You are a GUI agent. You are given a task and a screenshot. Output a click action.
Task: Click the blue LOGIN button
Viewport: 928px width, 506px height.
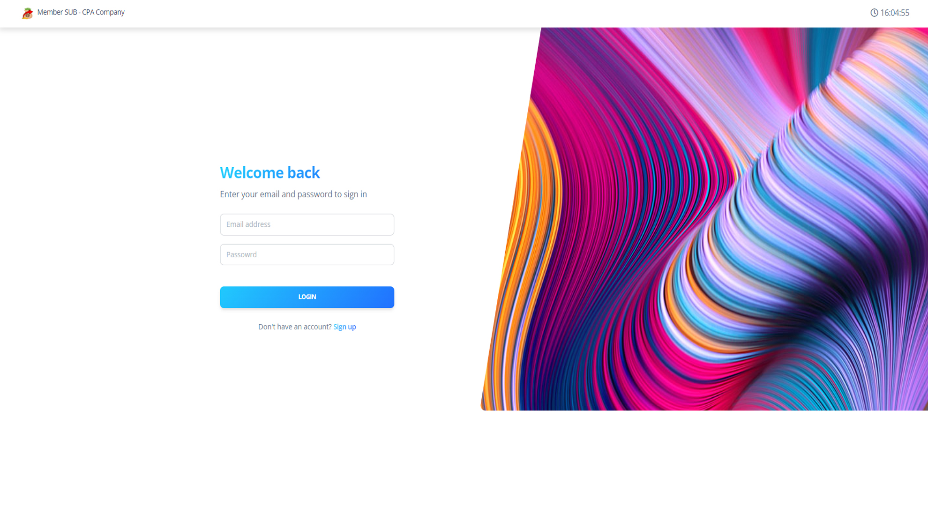pos(307,297)
